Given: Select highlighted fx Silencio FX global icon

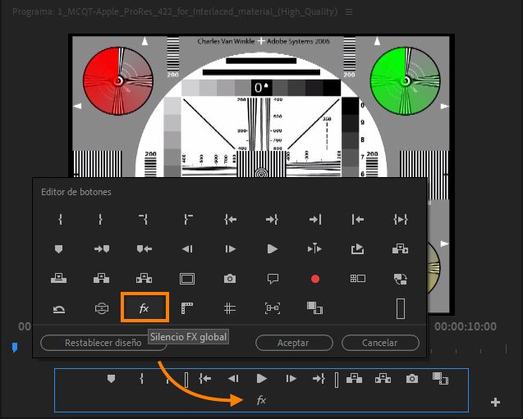Looking at the screenshot, I should point(145,307).
